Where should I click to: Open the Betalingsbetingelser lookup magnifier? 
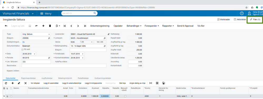tap(105, 46)
